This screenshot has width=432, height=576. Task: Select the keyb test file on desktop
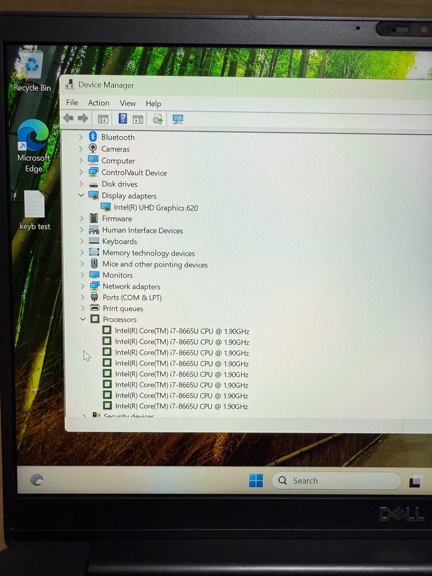pyautogui.click(x=35, y=210)
